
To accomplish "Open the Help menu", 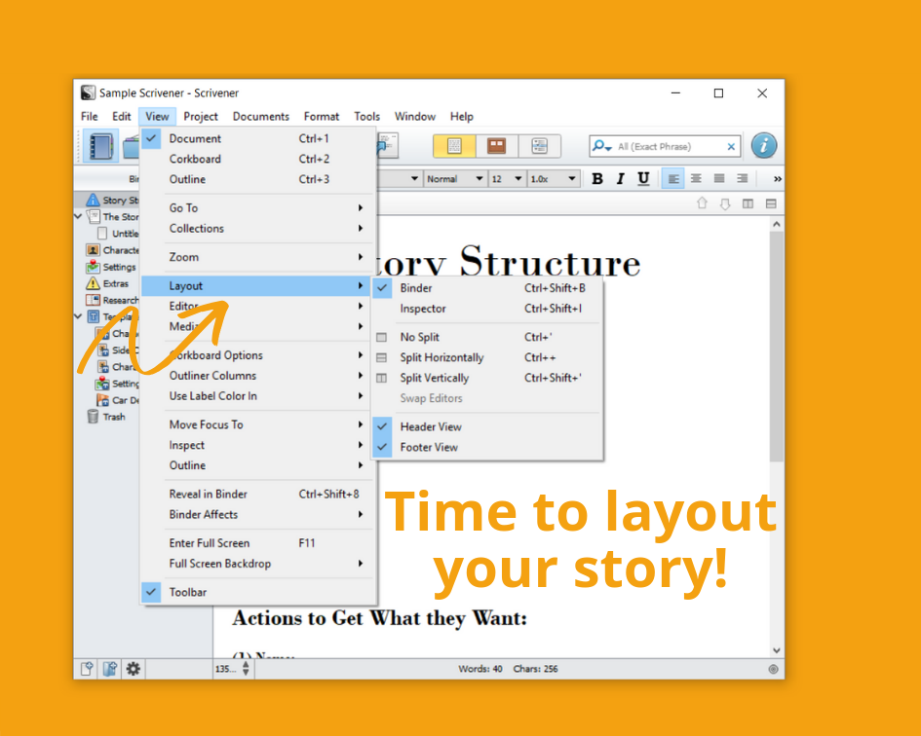I will click(462, 116).
